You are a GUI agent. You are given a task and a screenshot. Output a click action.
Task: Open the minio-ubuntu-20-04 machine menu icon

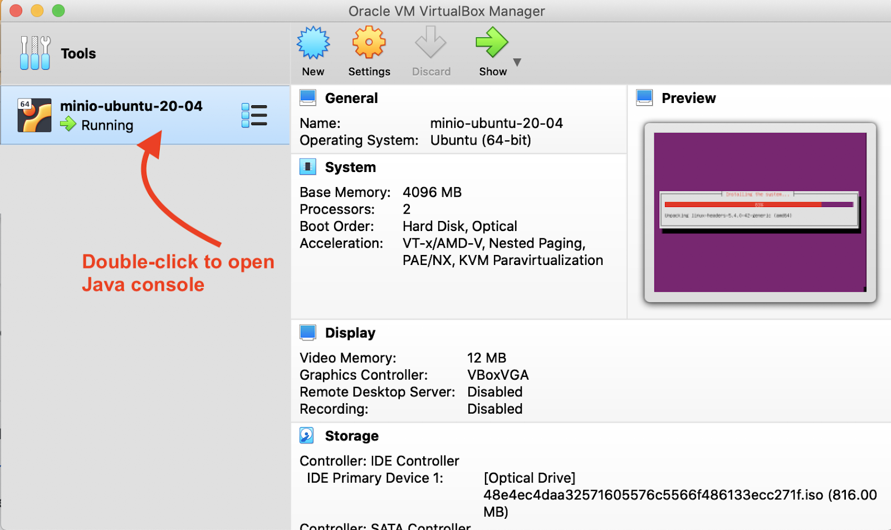click(x=254, y=115)
